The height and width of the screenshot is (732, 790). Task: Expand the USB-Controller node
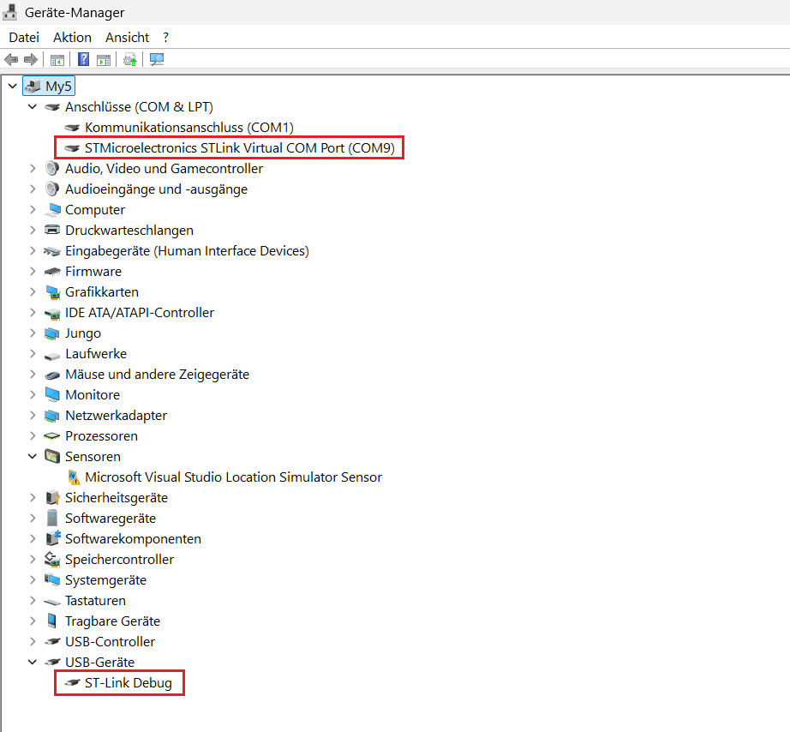(33, 641)
